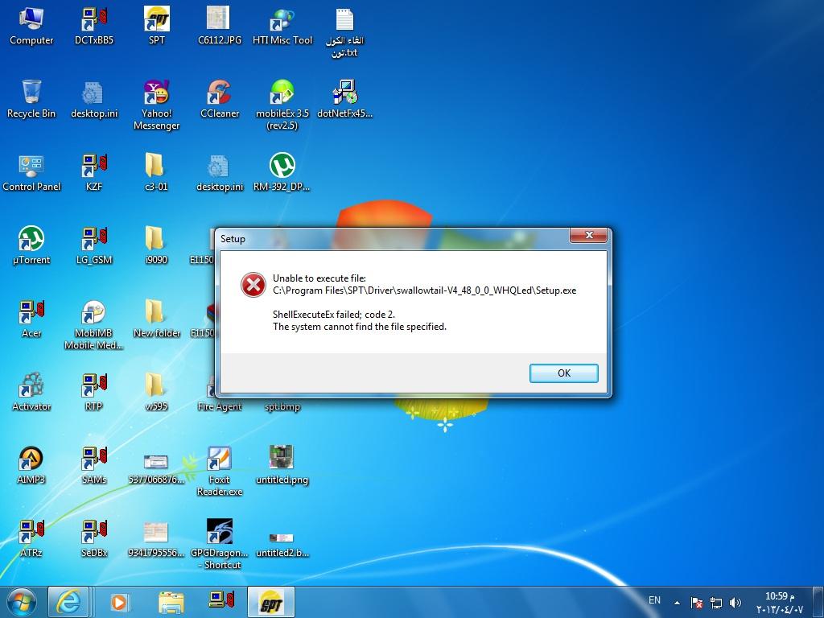Viewport: 824px width, 618px height.
Task: Select the RM-392_DP torrent file icon
Action: click(x=282, y=173)
